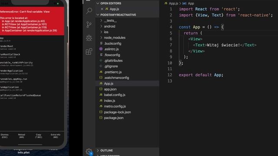278x156 pixels.
Task: Click line number 4 in the gutter
Action: tap(171, 27)
